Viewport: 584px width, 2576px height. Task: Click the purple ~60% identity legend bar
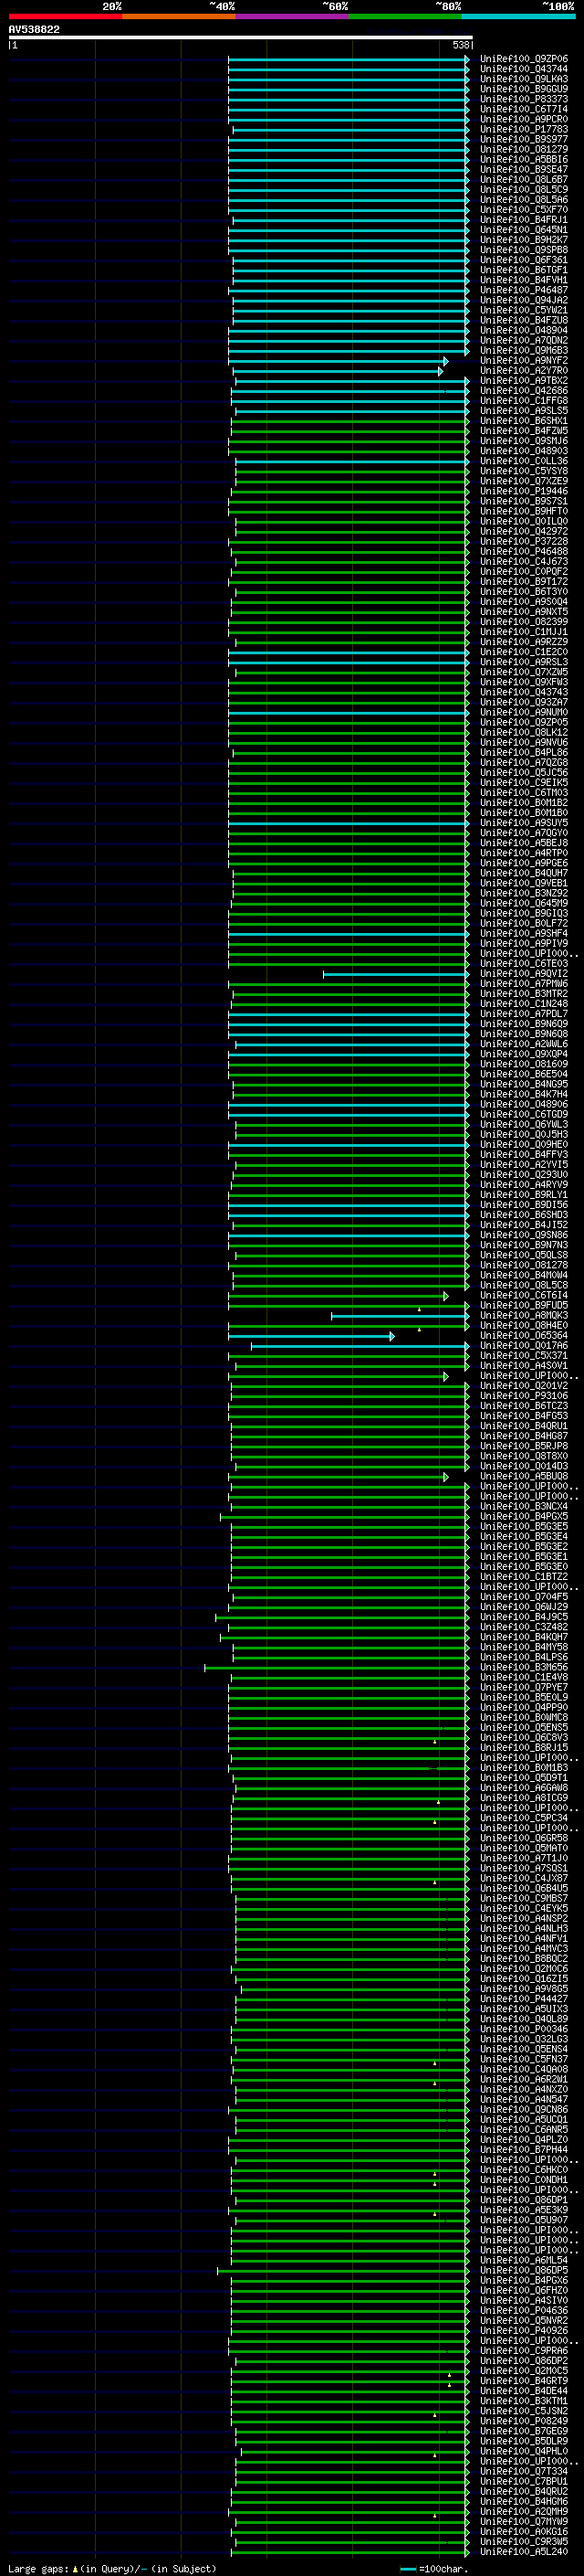coord(293,16)
